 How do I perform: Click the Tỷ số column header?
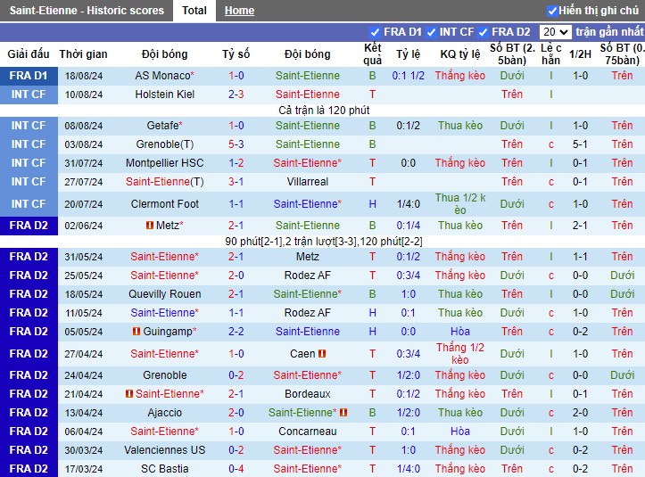click(x=236, y=53)
